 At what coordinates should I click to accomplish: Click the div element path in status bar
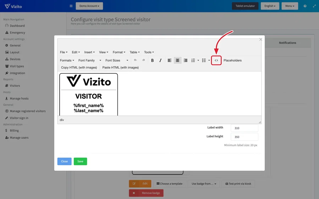pos(62,120)
